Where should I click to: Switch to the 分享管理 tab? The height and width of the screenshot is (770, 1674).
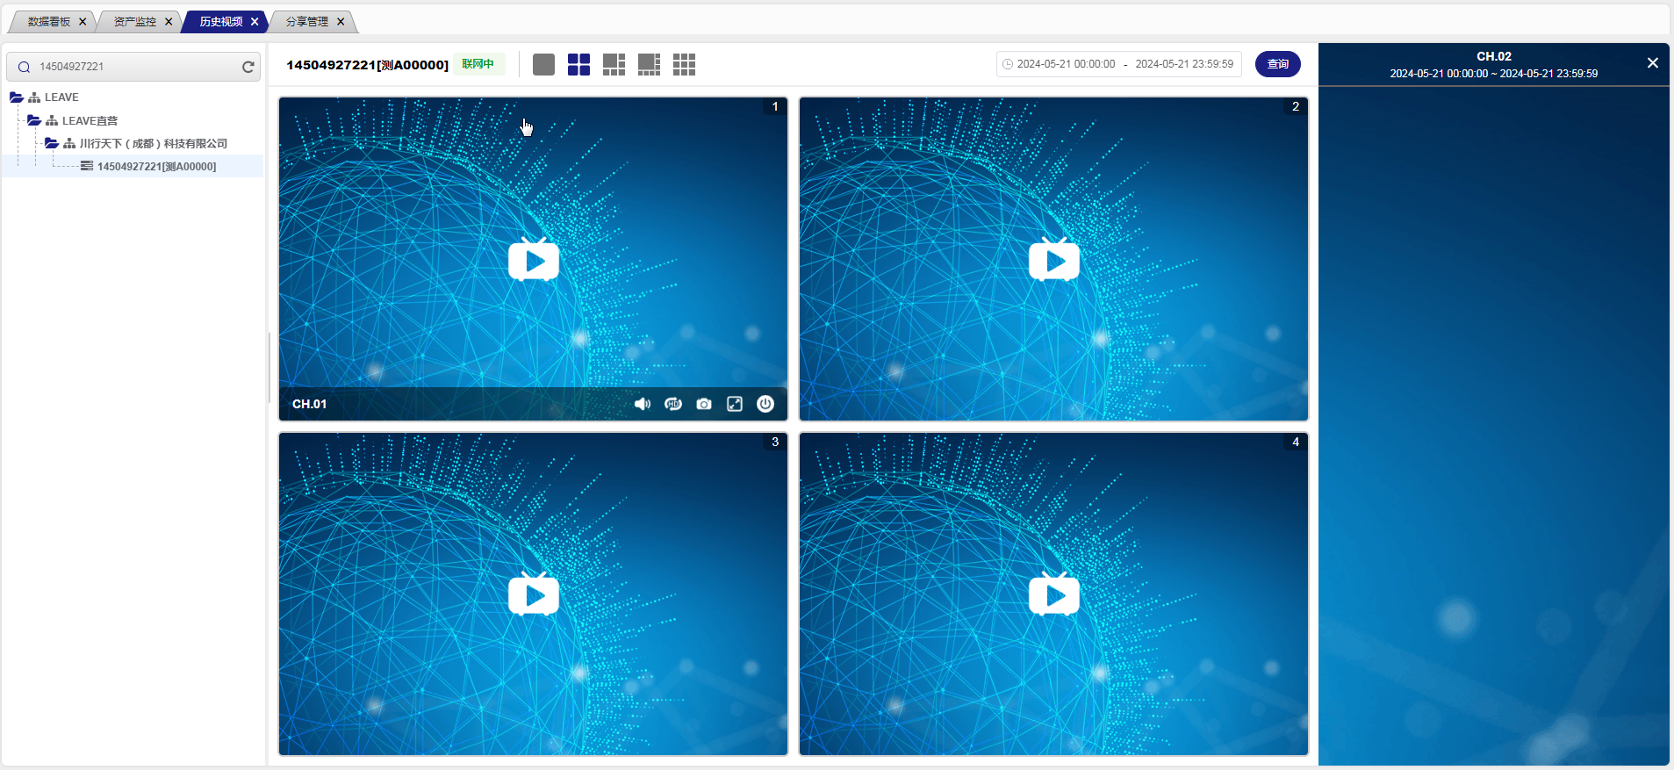[x=306, y=22]
